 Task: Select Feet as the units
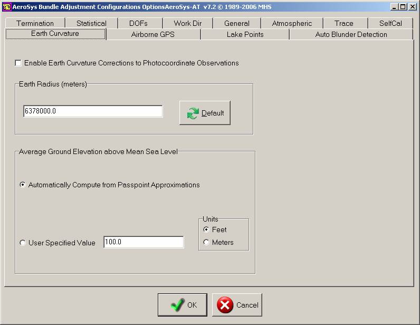point(206,230)
